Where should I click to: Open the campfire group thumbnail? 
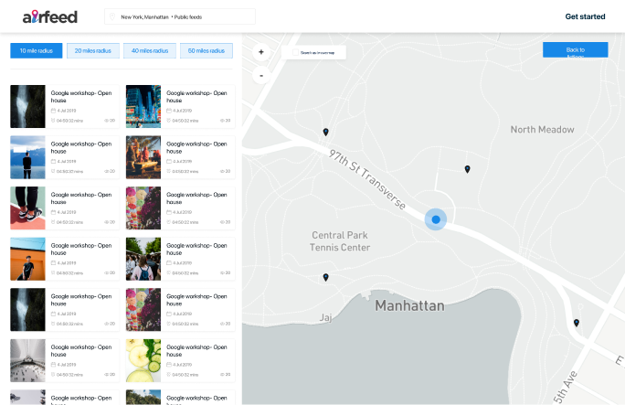[x=143, y=157]
